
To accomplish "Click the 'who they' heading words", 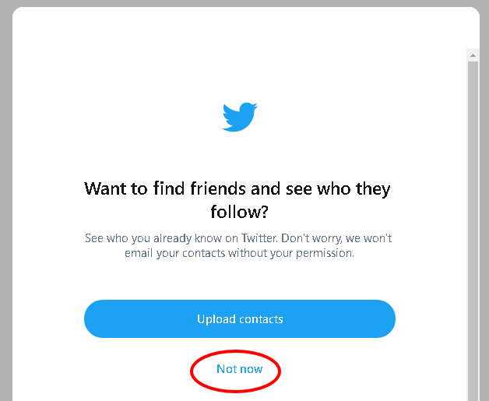I will coord(354,189).
